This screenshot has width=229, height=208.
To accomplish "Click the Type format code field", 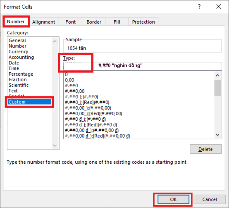I will (x=143, y=66).
